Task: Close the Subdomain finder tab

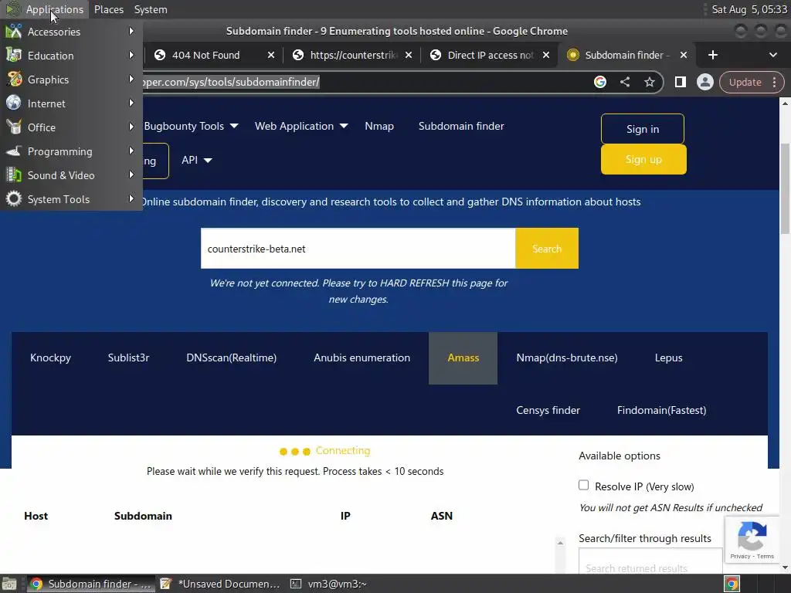Action: (684, 55)
